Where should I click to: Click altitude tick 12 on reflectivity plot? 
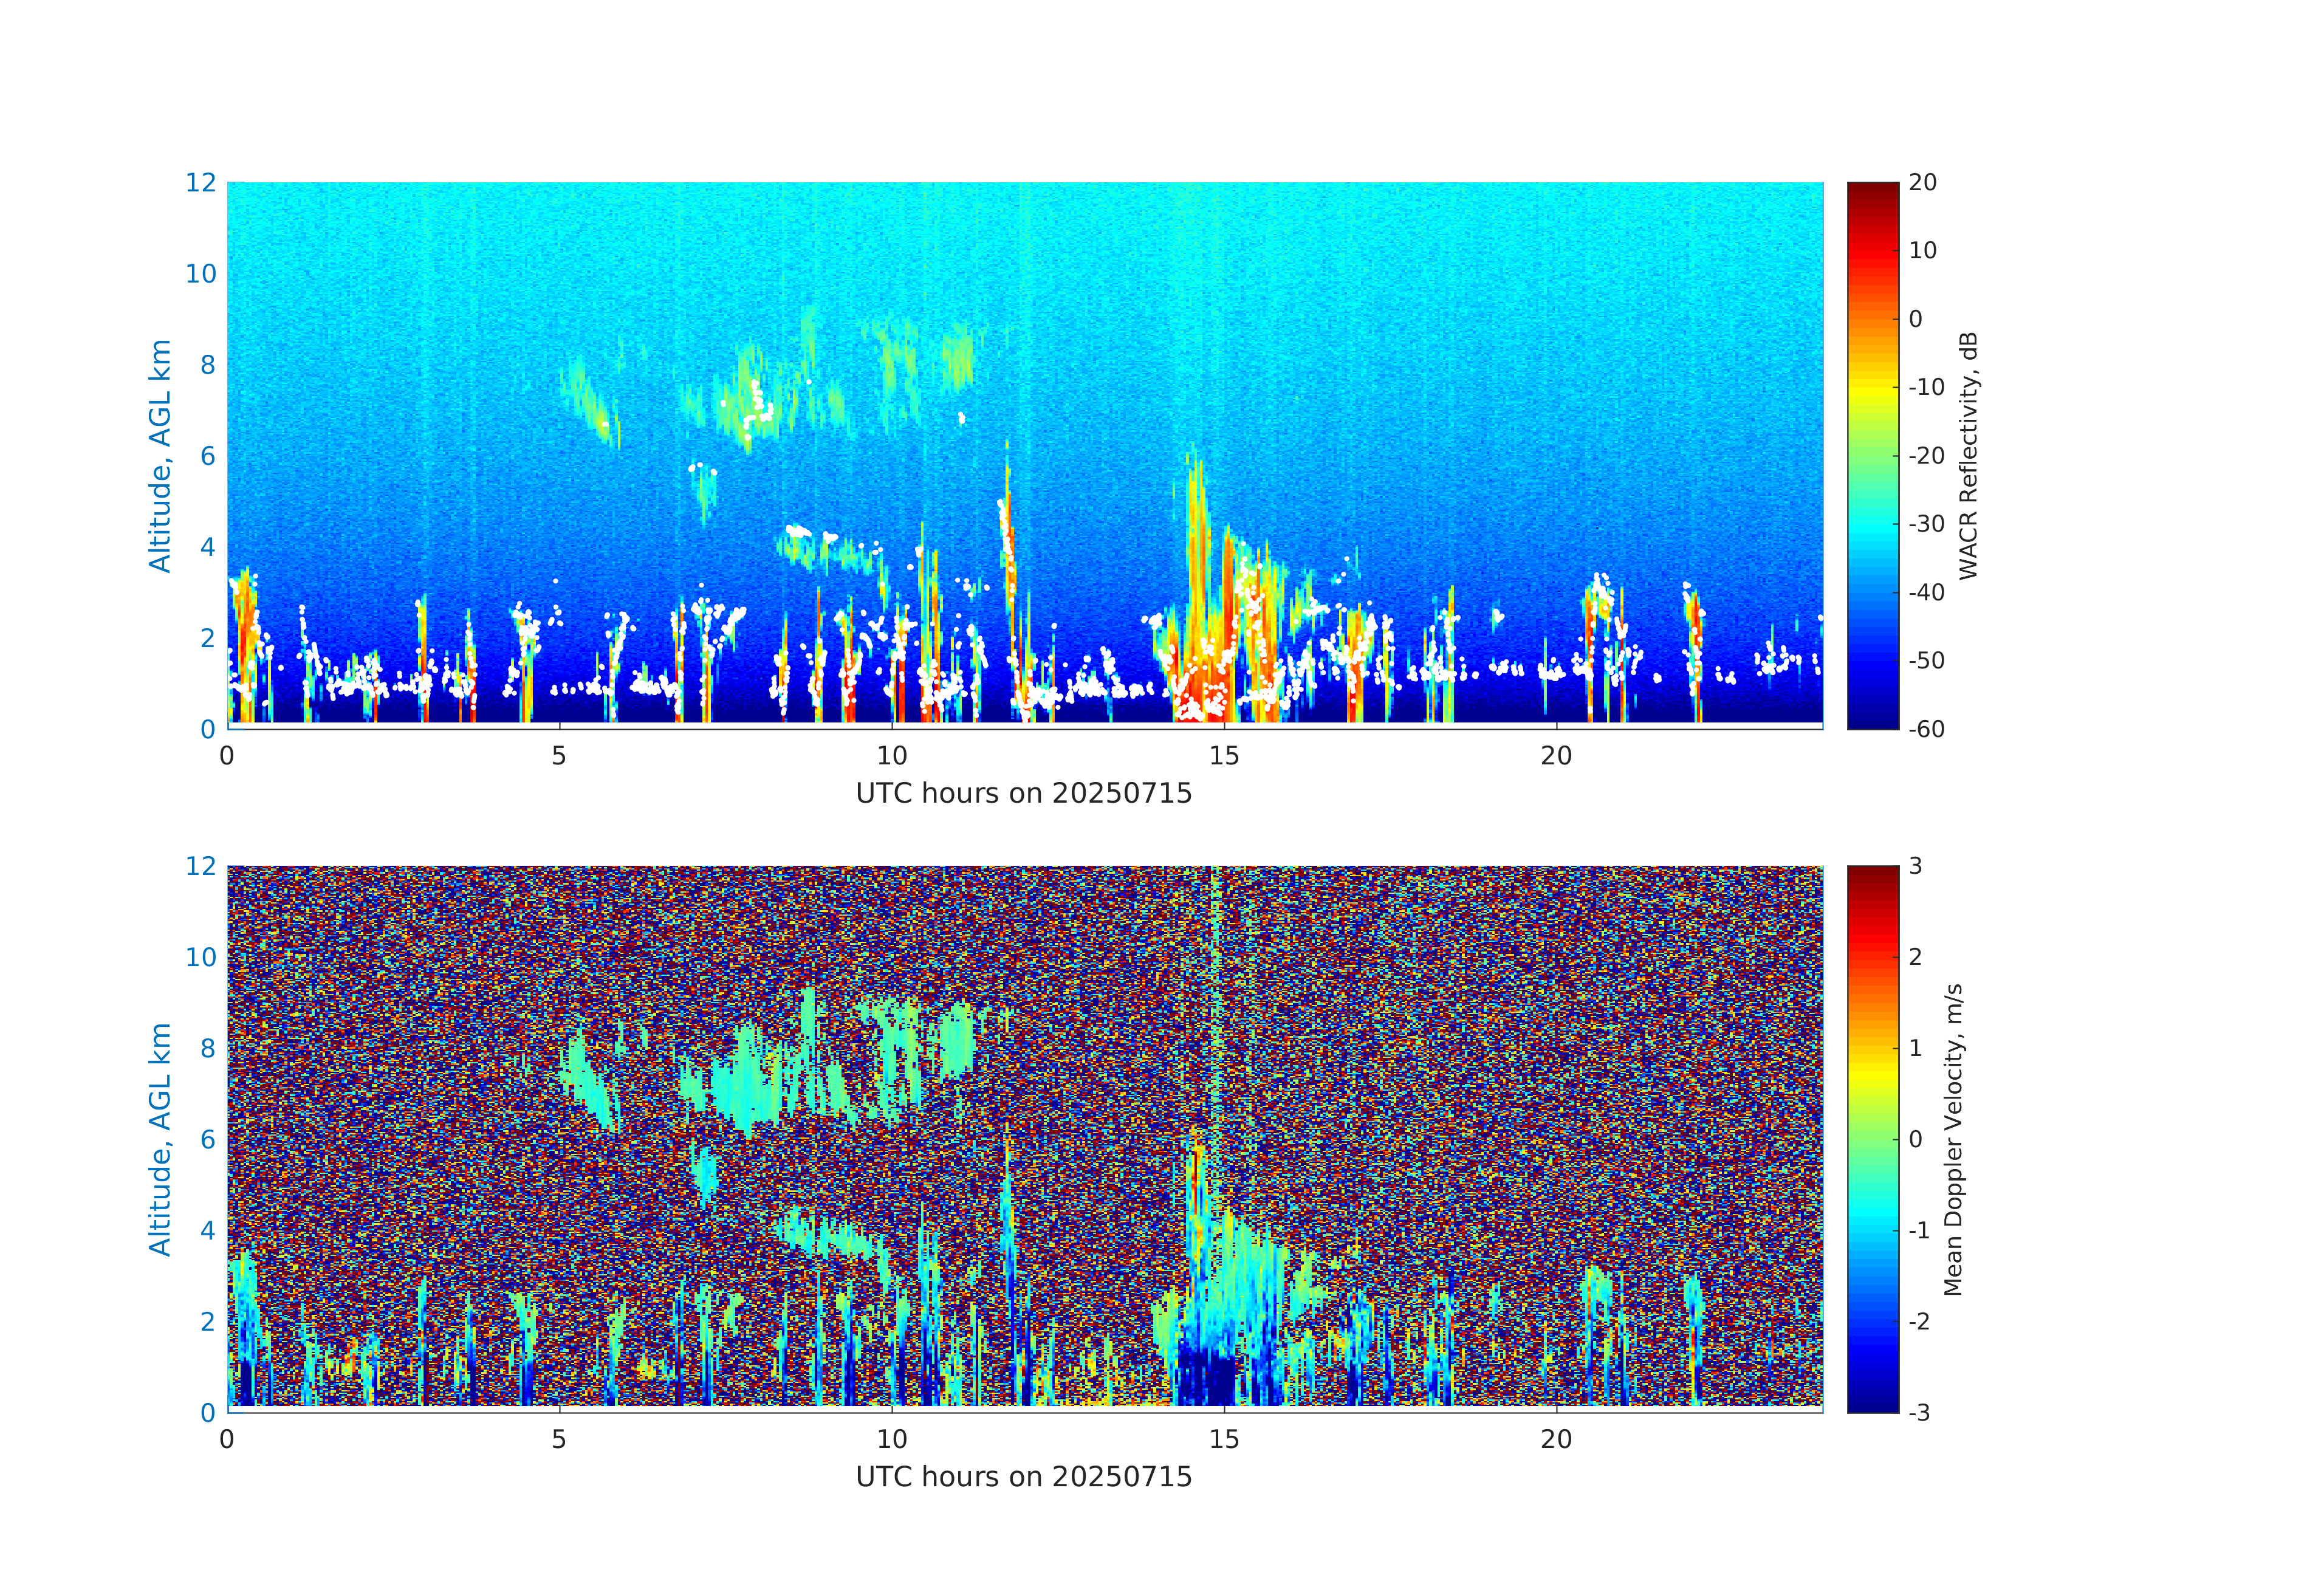point(200,183)
